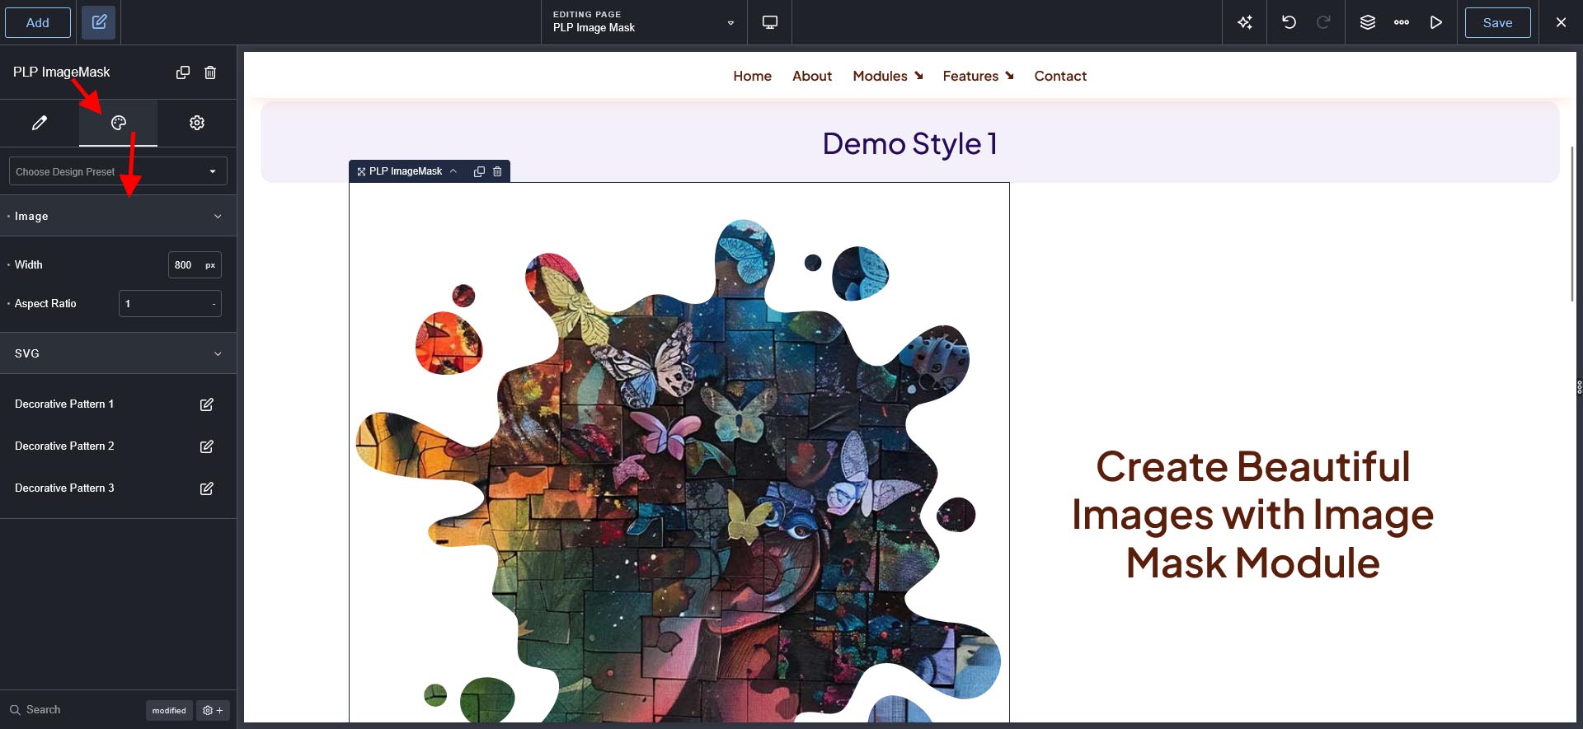Click the Search field in sidebar footer
The image size is (1583, 729).
(x=74, y=709)
